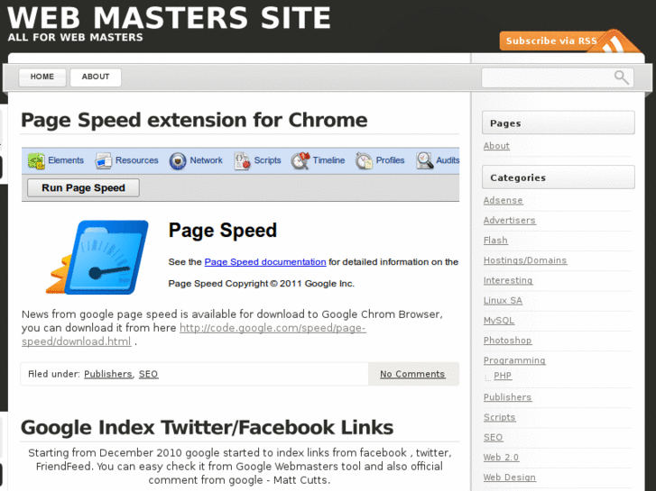This screenshot has height=491, width=656.
Task: Click the Scripts panel icon
Action: pyautogui.click(x=242, y=161)
